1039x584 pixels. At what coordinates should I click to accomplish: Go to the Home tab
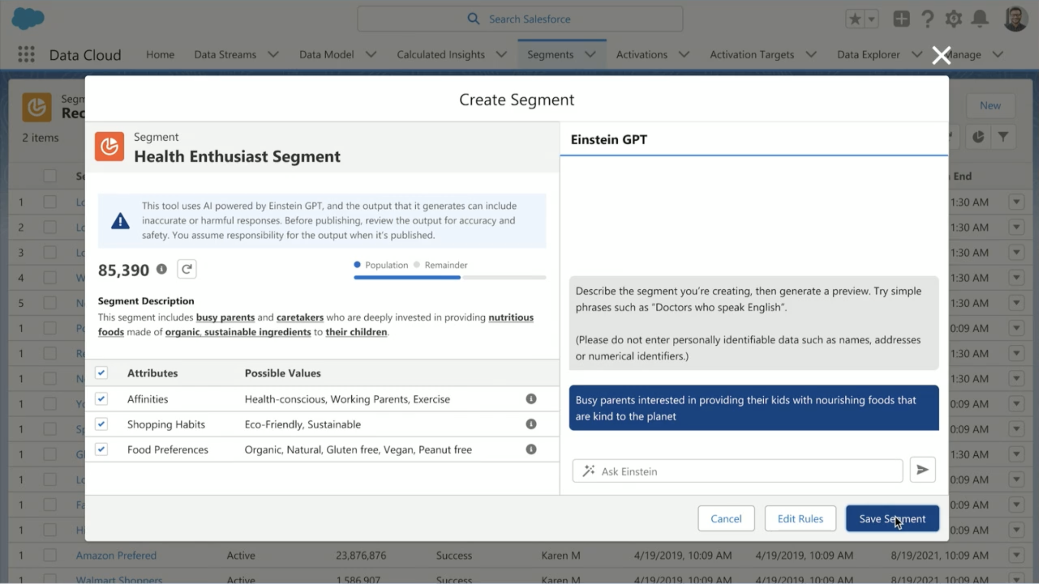160,54
